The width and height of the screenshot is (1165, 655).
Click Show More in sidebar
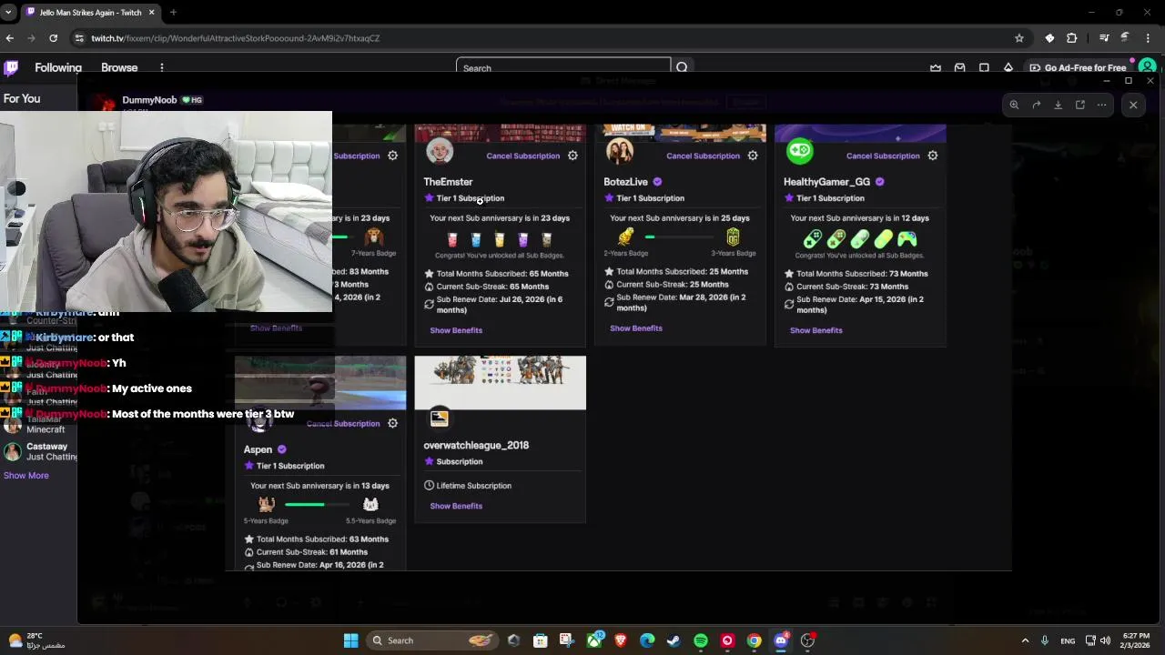[x=26, y=475]
